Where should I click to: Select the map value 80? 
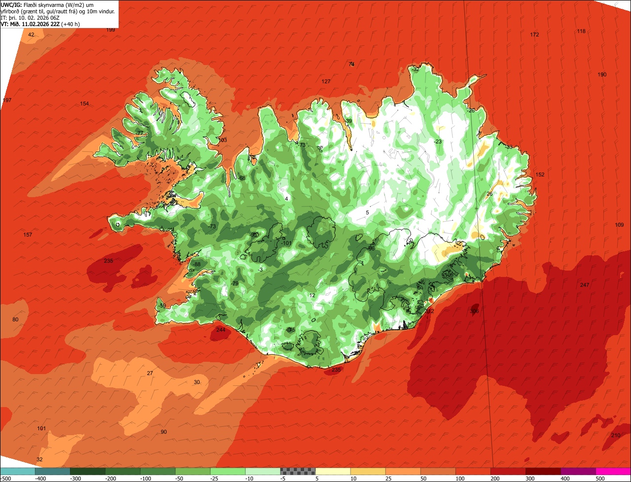[15, 319]
